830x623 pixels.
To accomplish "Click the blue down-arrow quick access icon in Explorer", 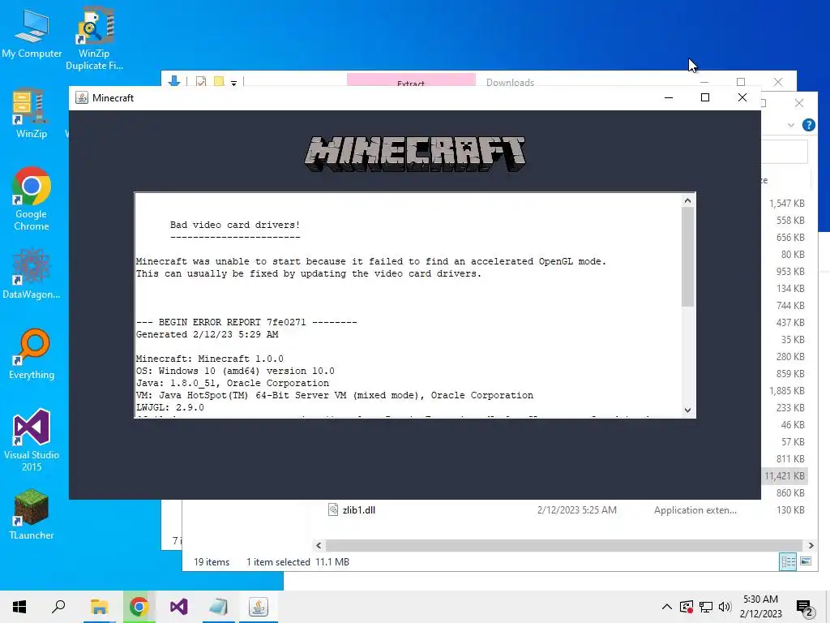I will tap(174, 81).
